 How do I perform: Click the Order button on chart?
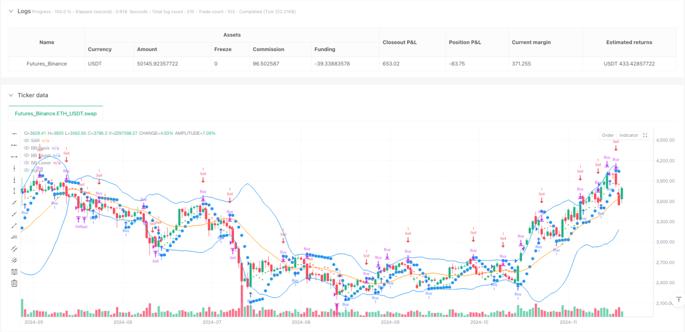pyautogui.click(x=608, y=135)
